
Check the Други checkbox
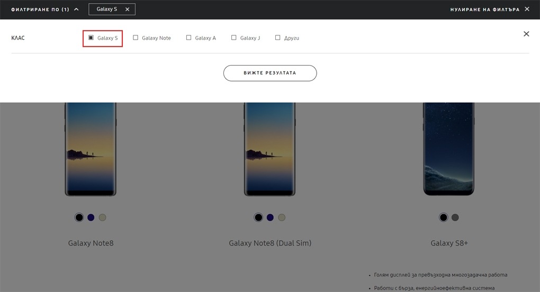pyautogui.click(x=277, y=38)
